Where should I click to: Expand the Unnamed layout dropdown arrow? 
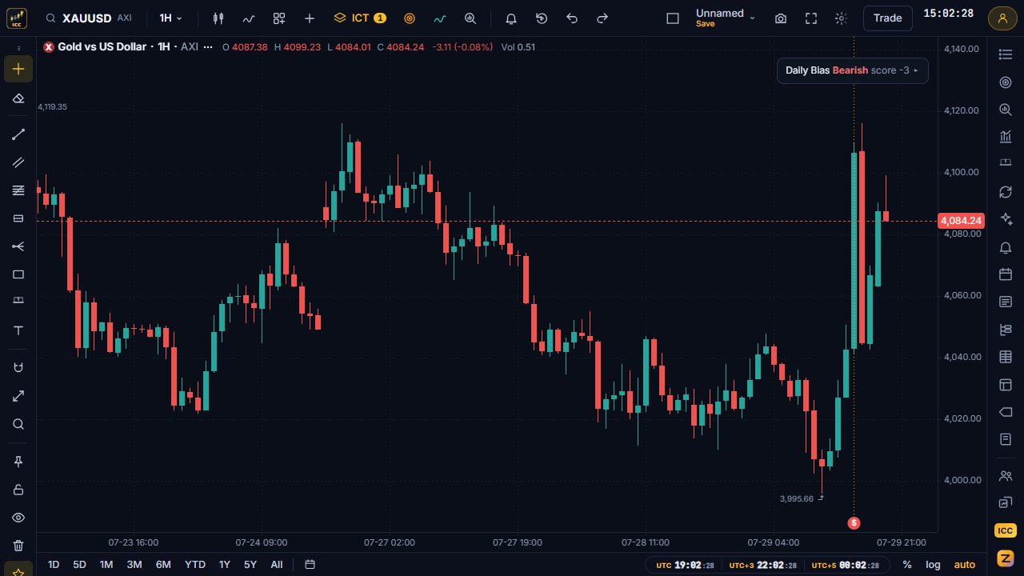tap(752, 18)
